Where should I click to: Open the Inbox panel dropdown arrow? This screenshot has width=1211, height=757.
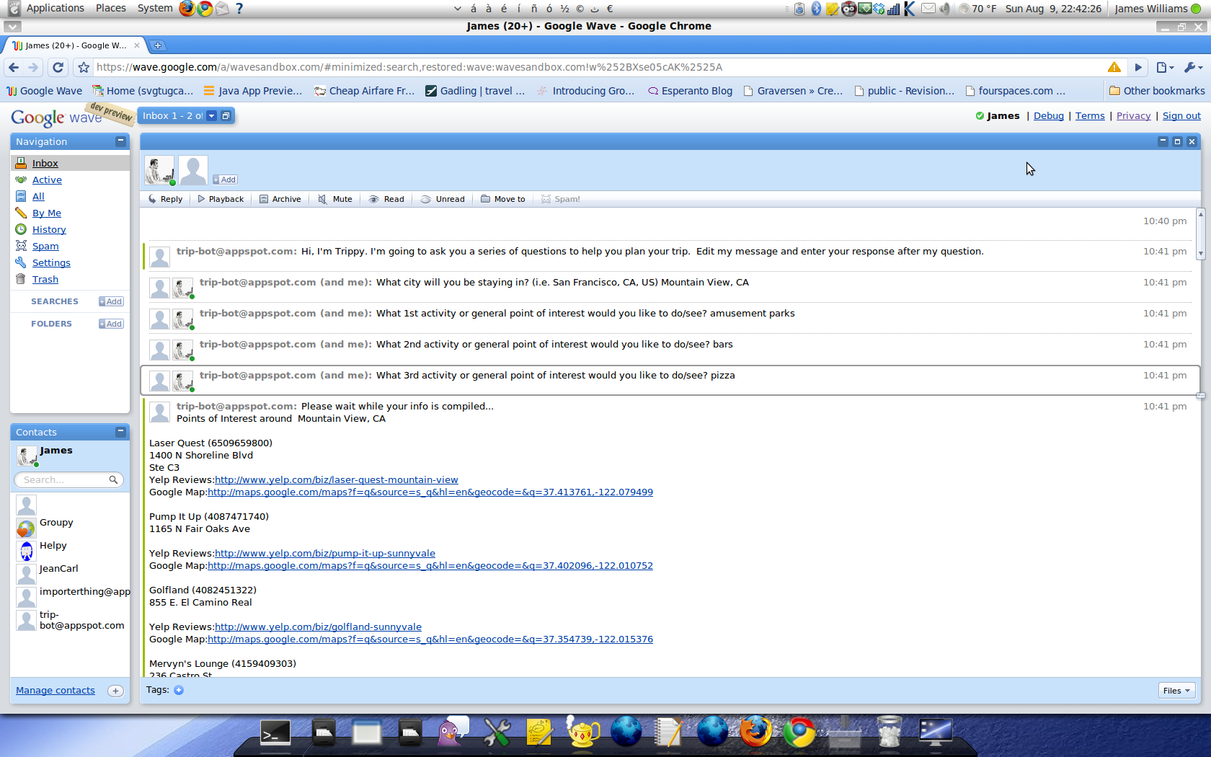click(x=212, y=116)
